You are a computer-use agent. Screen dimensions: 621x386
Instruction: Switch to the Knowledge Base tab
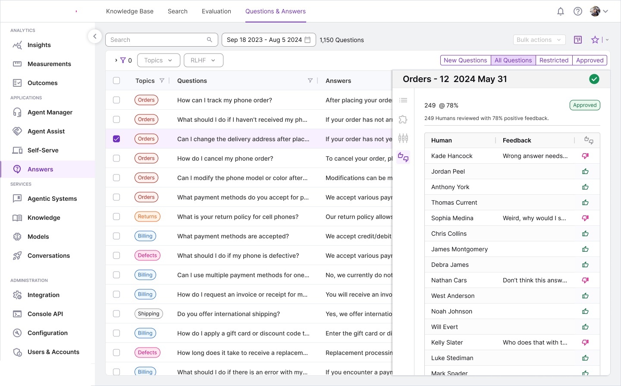point(130,11)
